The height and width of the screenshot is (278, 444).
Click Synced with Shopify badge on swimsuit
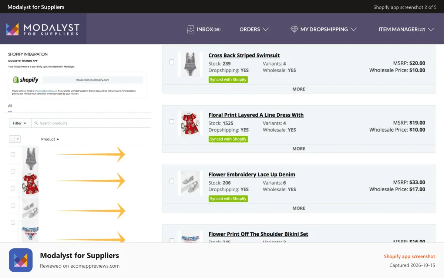pos(228,80)
